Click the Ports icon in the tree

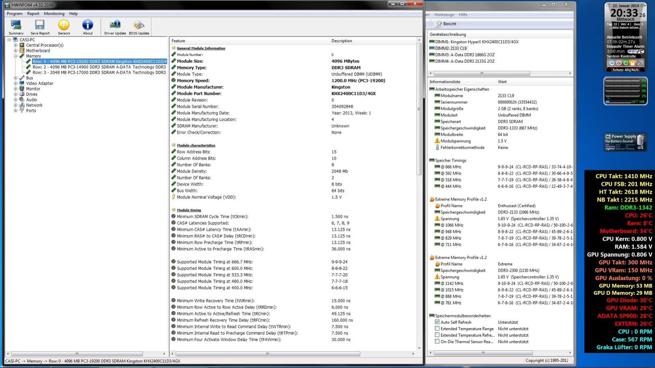point(22,111)
